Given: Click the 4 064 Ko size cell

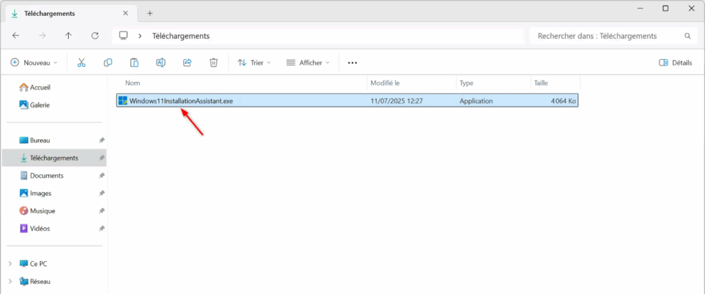Looking at the screenshot, I should point(563,101).
